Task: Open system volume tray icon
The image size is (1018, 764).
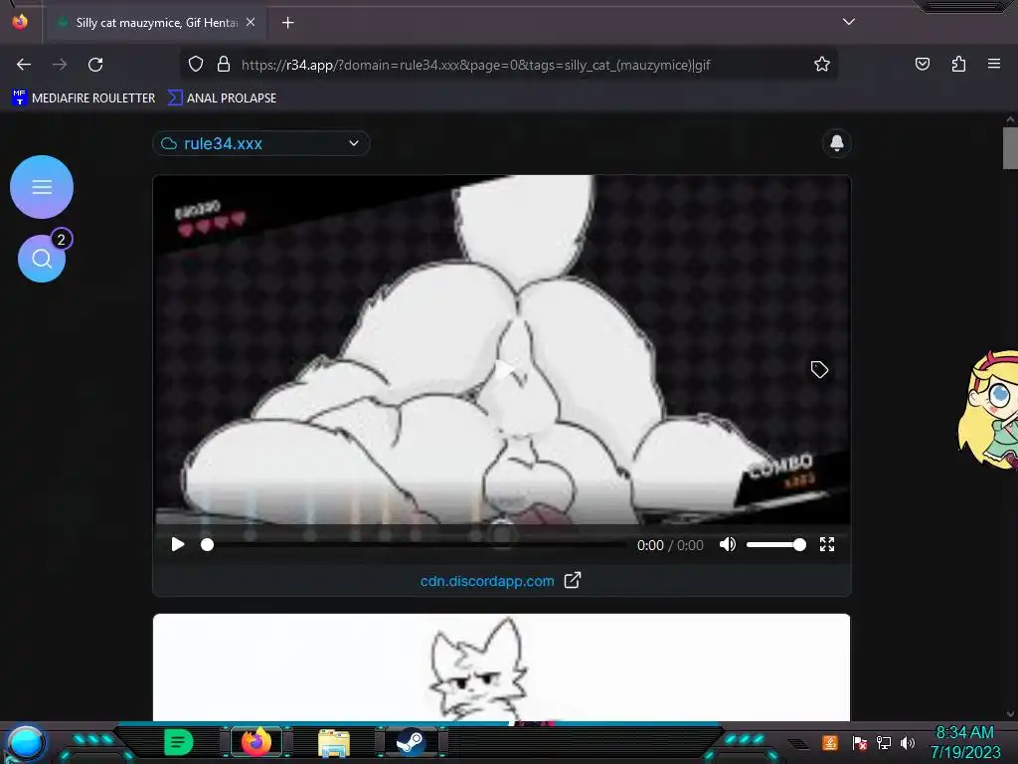Action: tap(907, 742)
